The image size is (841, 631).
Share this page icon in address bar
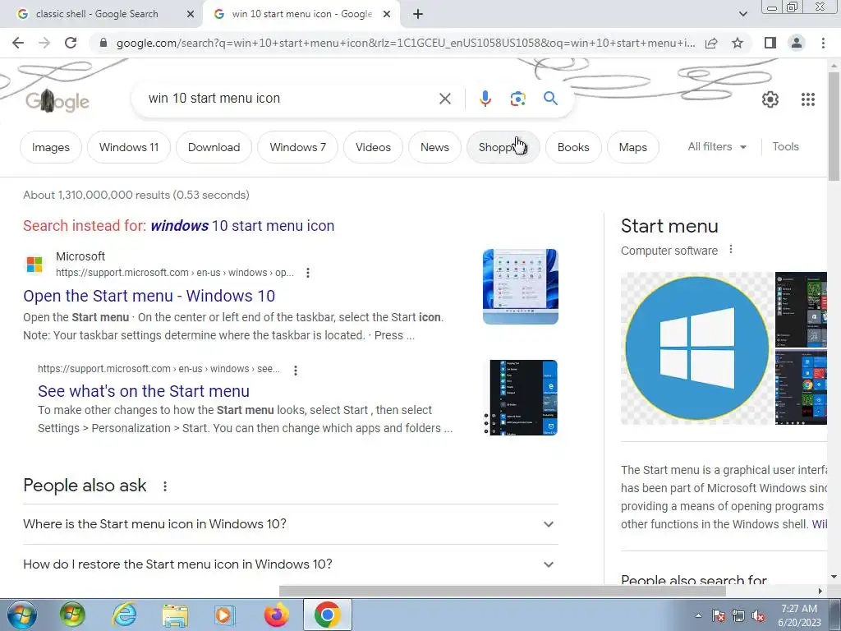tap(711, 43)
